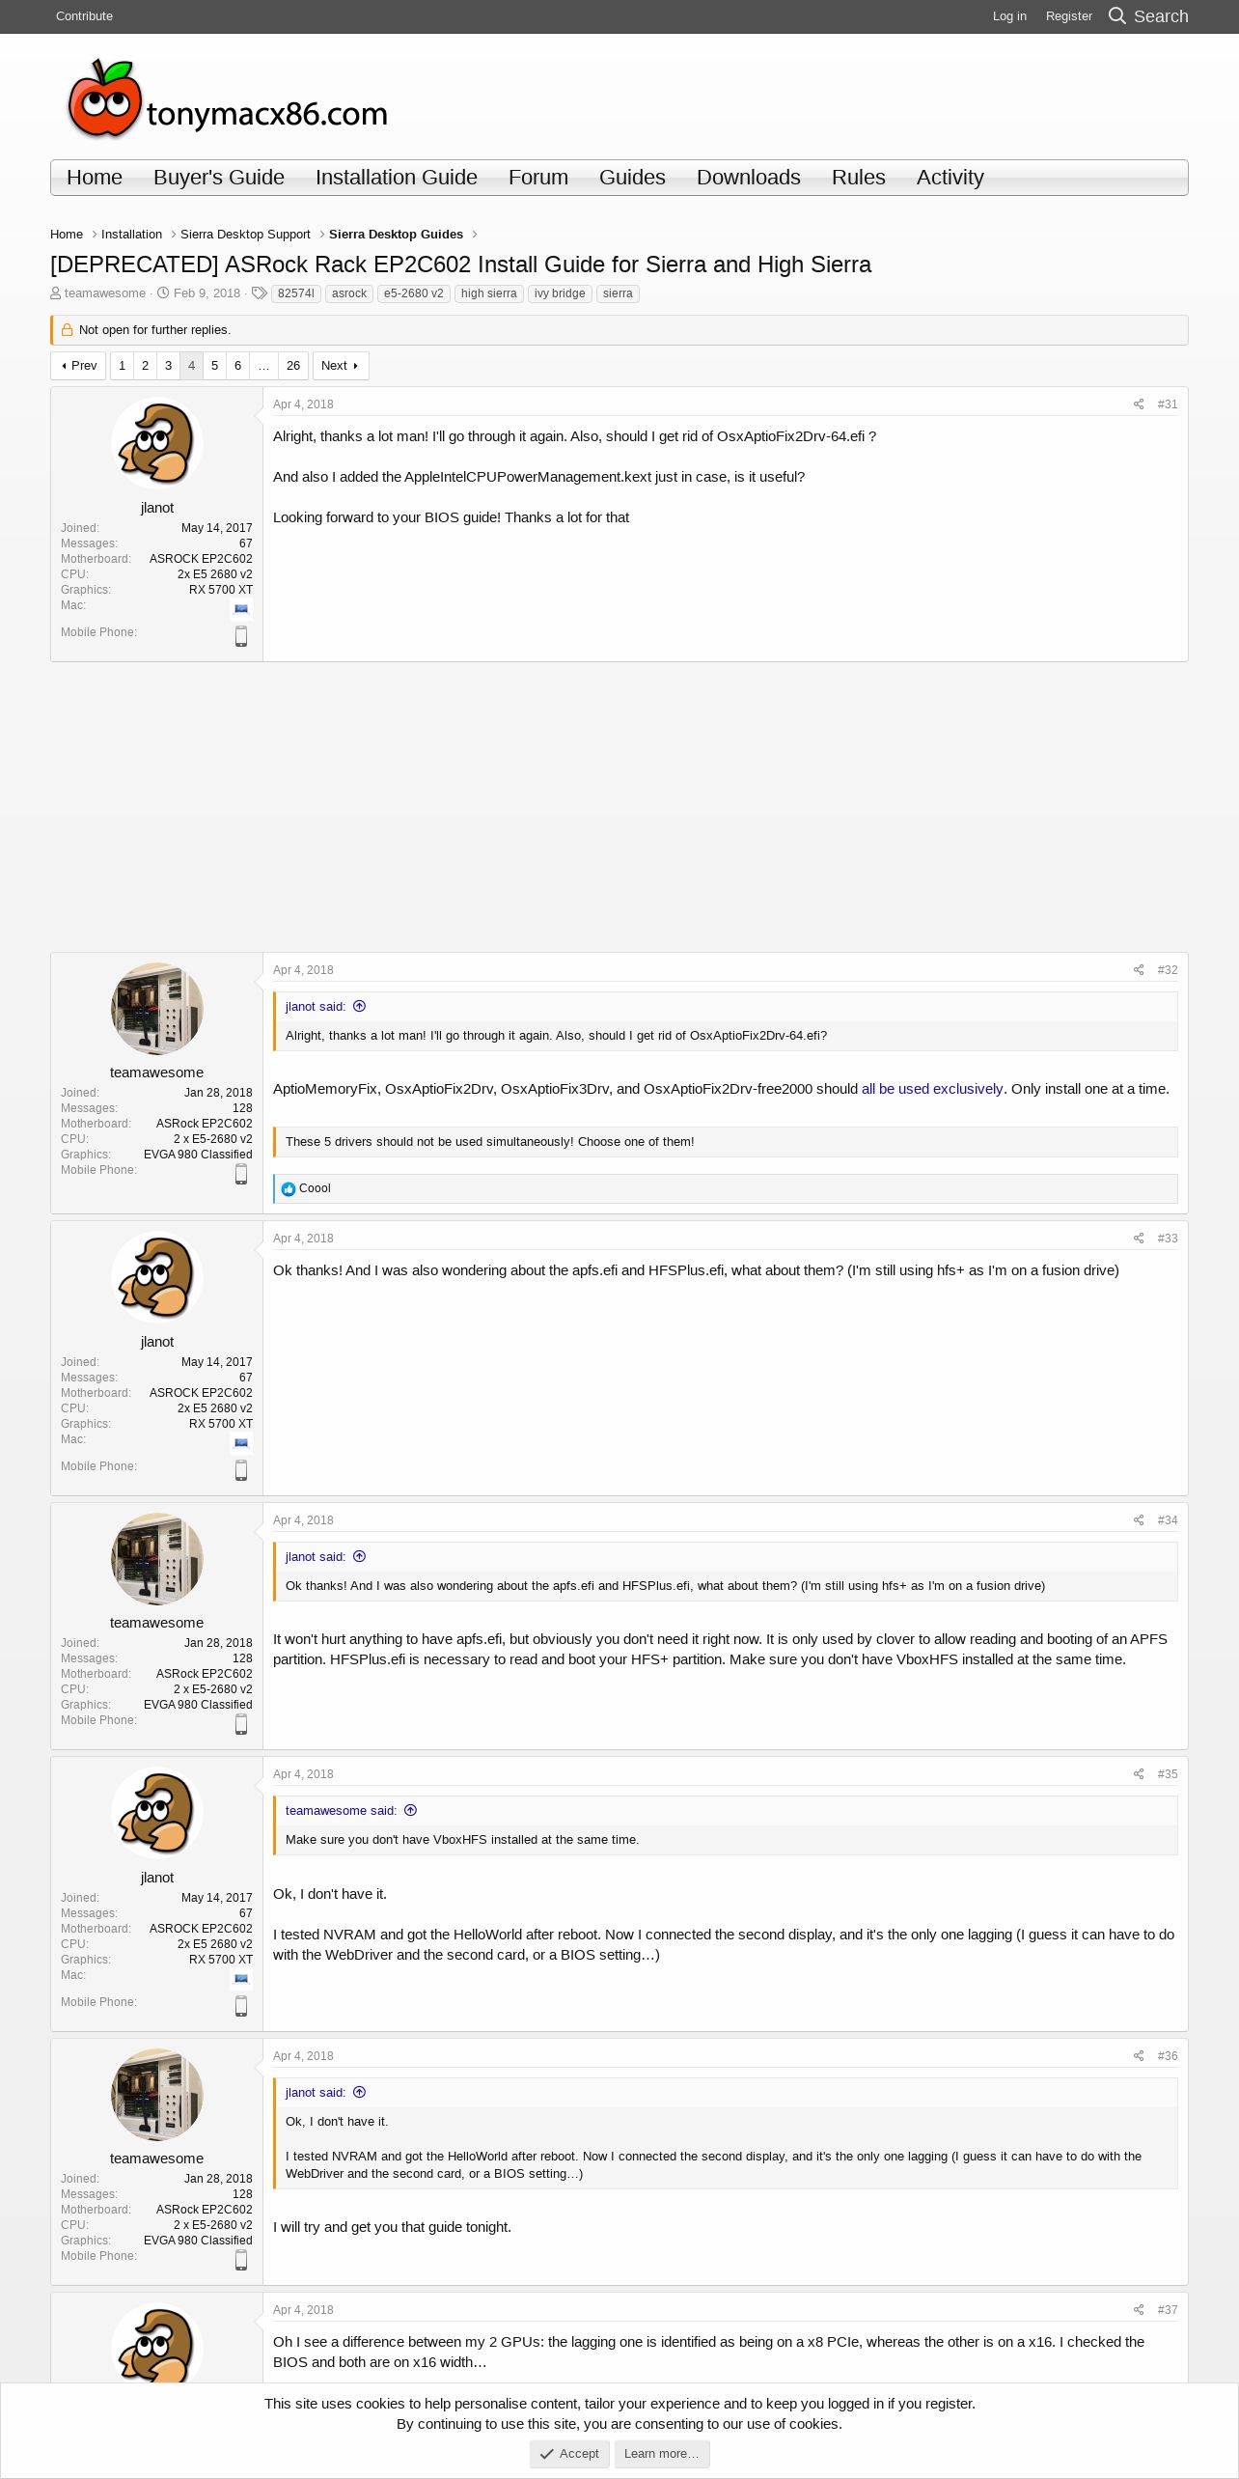Share post #34 via share icon
The width and height of the screenshot is (1239, 2479).
1139,1520
